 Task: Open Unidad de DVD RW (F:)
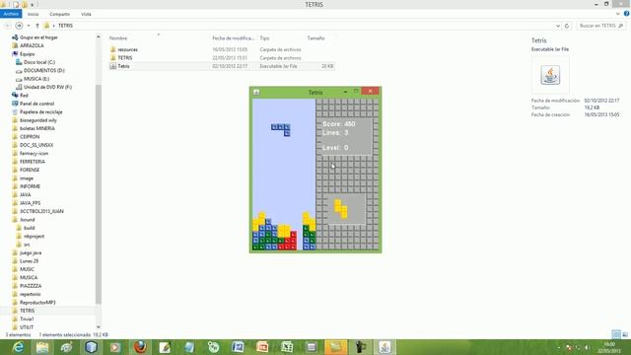(x=47, y=87)
